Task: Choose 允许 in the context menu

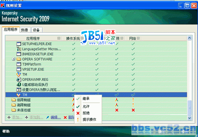Action: pyautogui.click(x=88, y=106)
